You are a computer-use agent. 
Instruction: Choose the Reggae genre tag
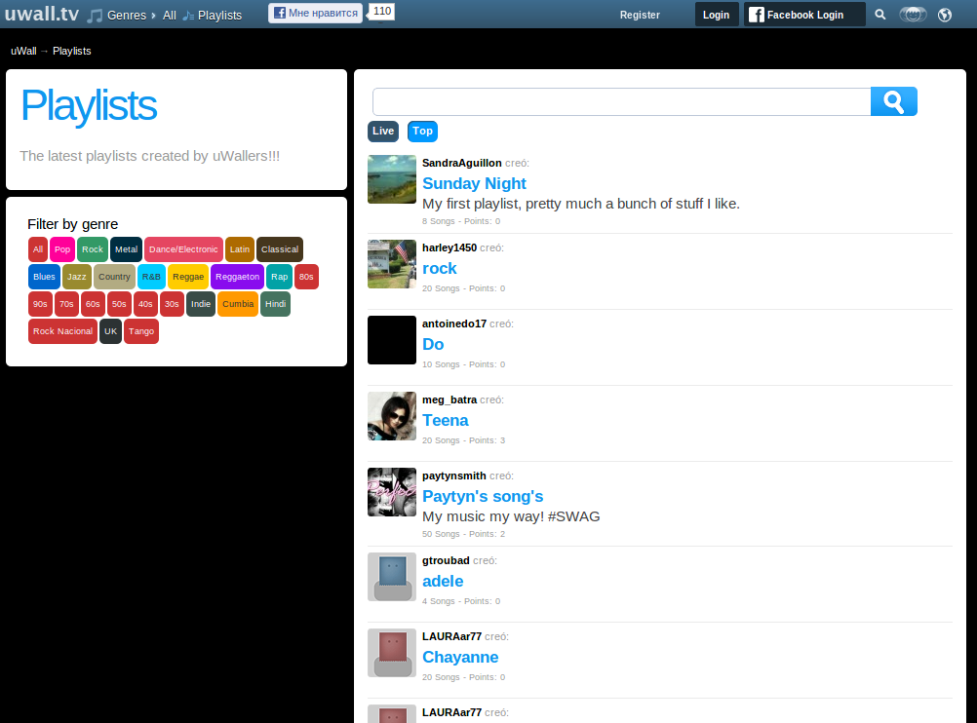[188, 277]
